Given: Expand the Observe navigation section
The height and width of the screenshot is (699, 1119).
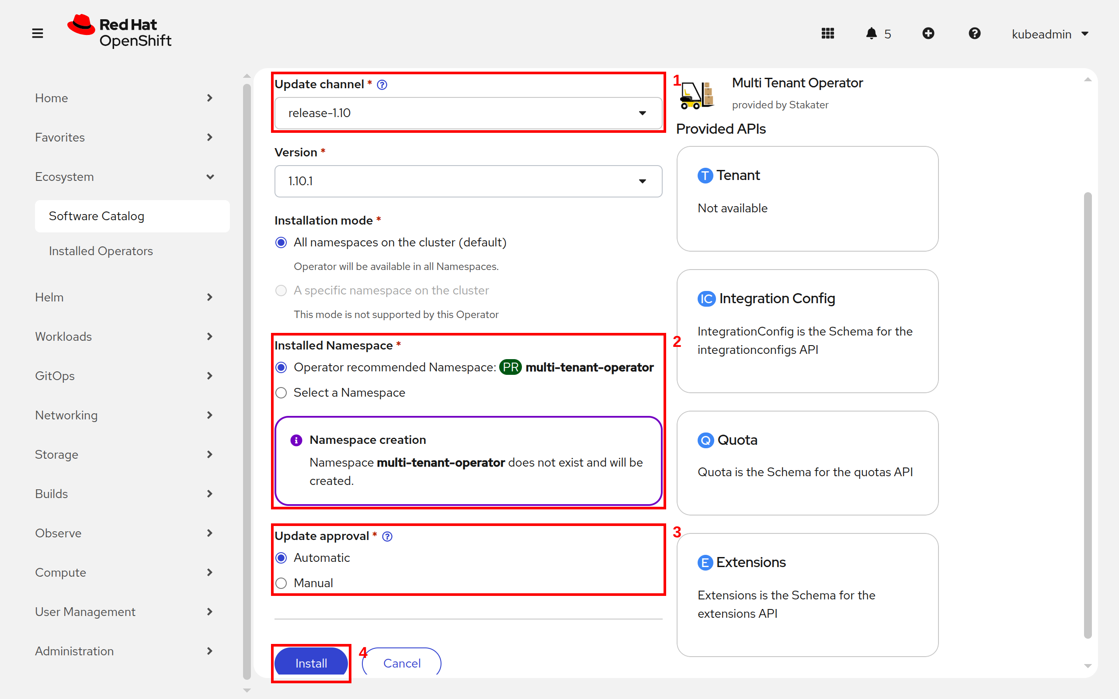Looking at the screenshot, I should pyautogui.click(x=125, y=533).
